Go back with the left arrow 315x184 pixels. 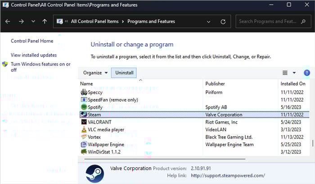8,21
